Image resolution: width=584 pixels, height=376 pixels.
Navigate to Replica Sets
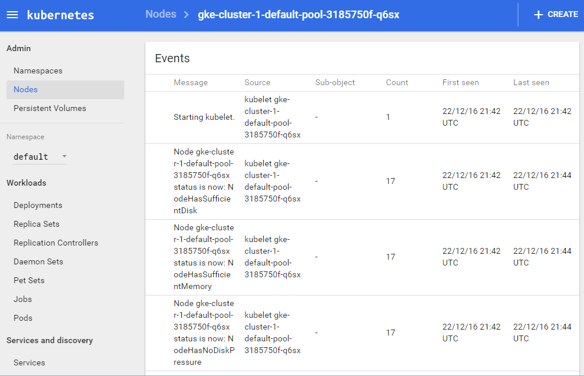click(36, 224)
